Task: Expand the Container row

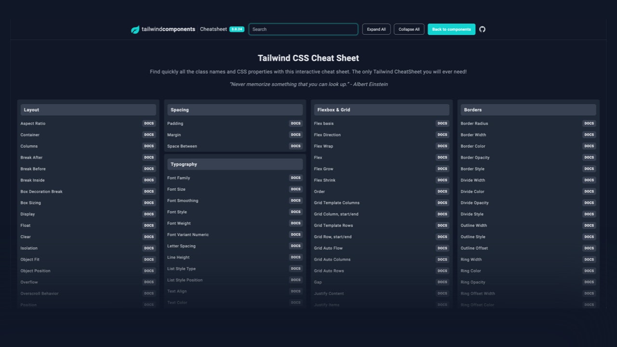Action: (88, 135)
